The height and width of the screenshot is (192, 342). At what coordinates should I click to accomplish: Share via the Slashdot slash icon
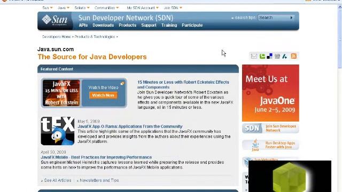285,56
